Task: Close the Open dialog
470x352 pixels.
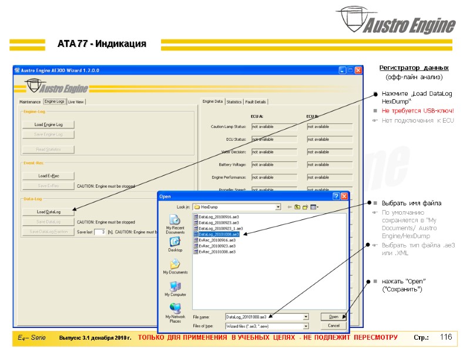Action: pyautogui.click(x=344, y=197)
